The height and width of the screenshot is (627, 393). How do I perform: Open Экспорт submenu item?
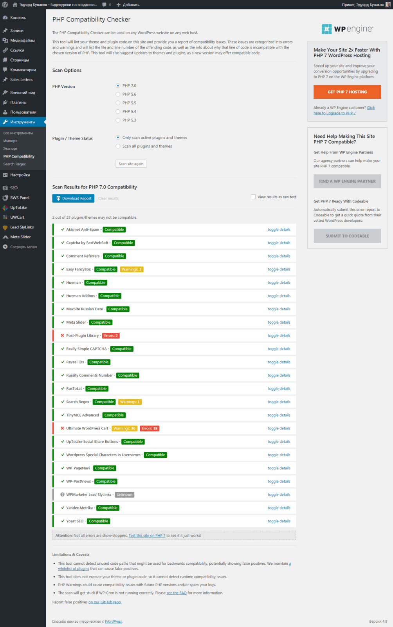point(11,149)
